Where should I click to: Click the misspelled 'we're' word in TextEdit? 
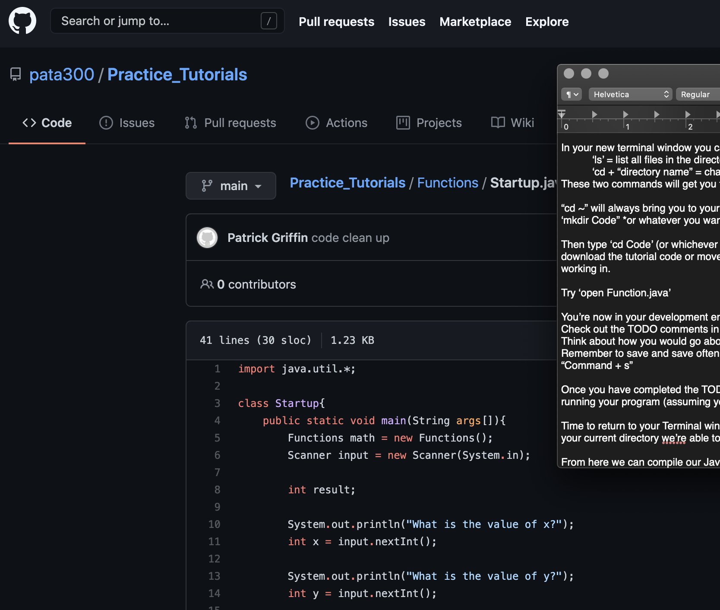[x=674, y=438]
